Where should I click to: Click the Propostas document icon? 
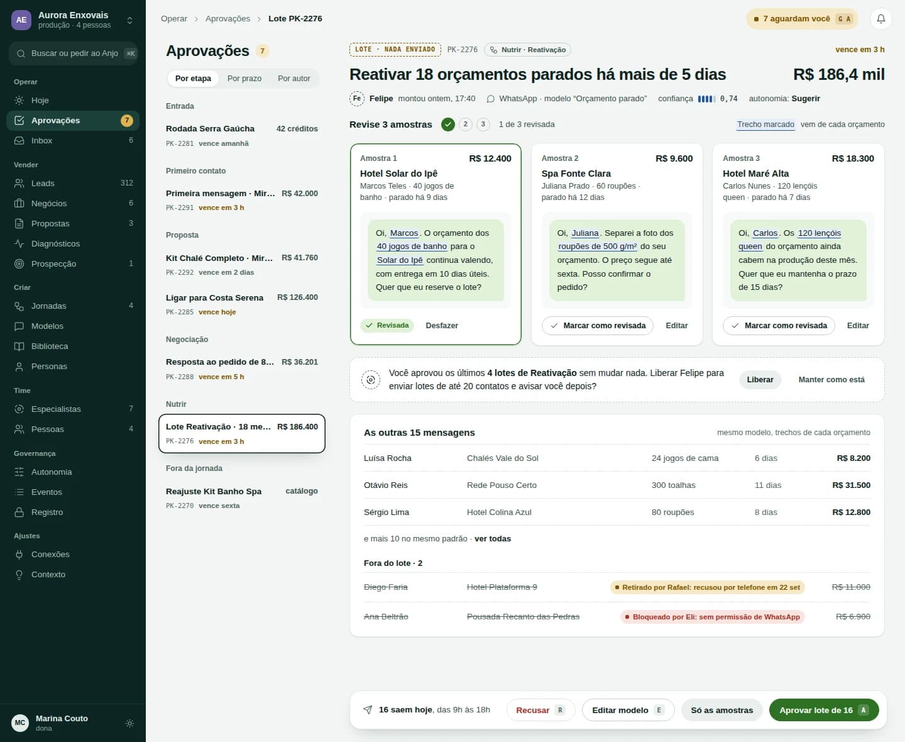pyautogui.click(x=19, y=223)
